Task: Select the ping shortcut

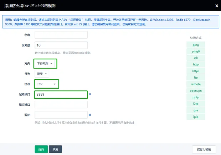Action: [196, 45]
